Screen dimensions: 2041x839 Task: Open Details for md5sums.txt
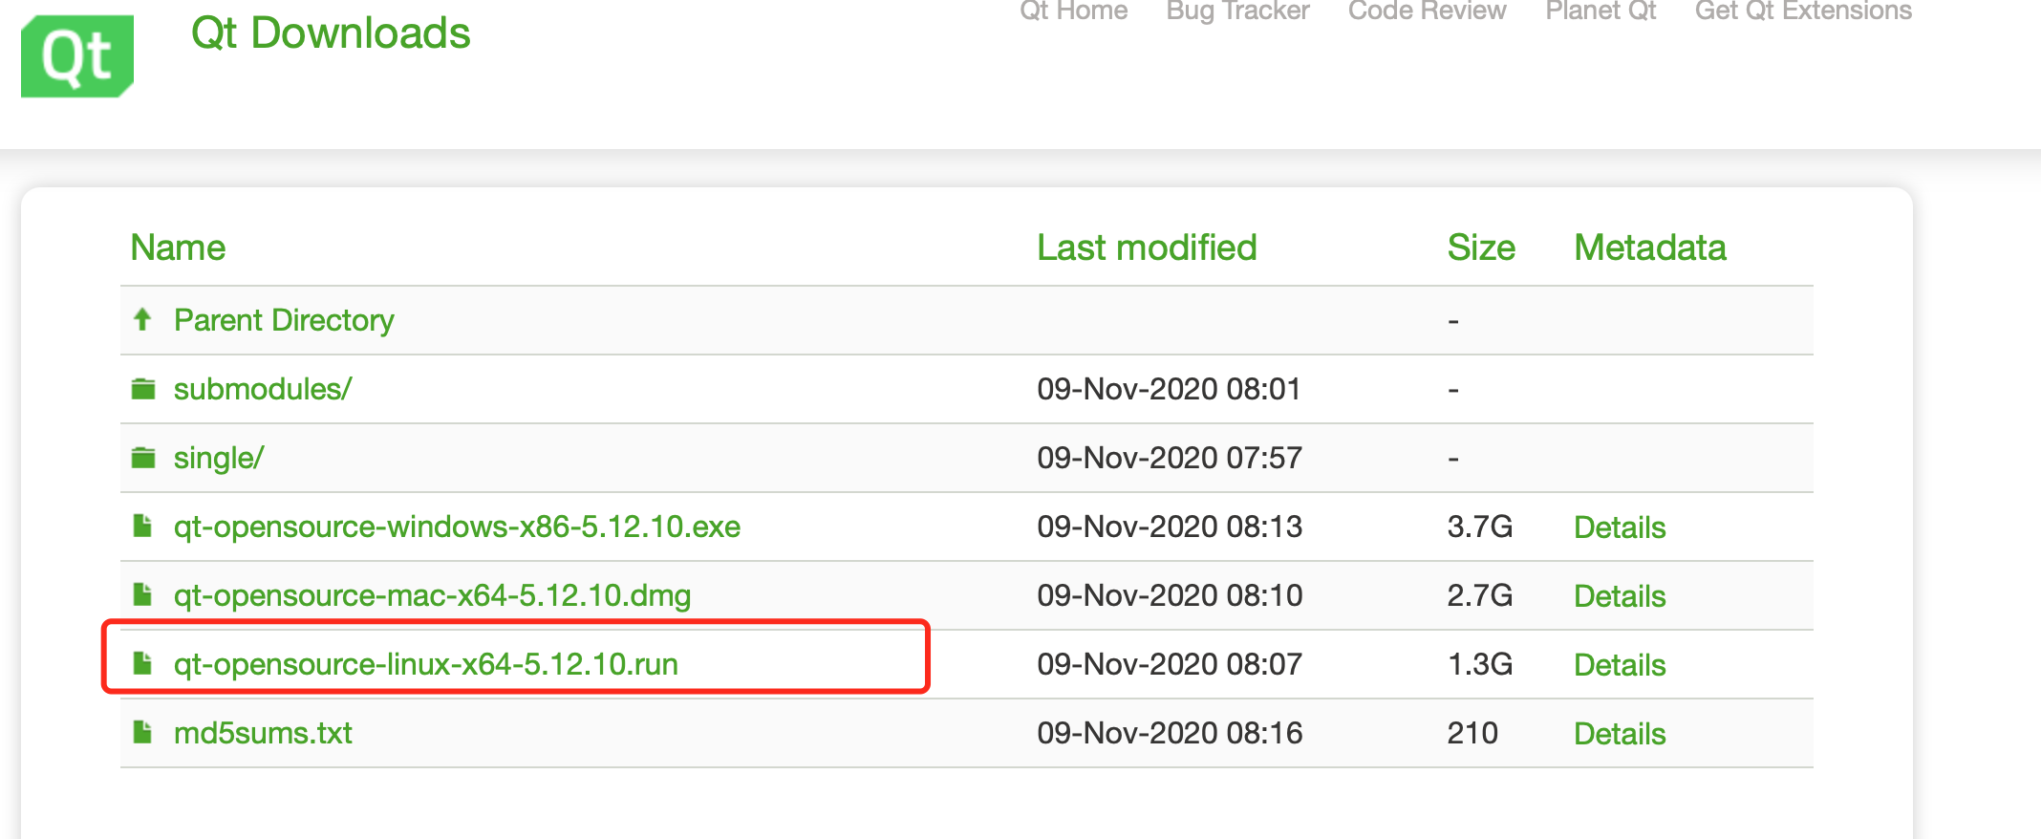point(1620,734)
